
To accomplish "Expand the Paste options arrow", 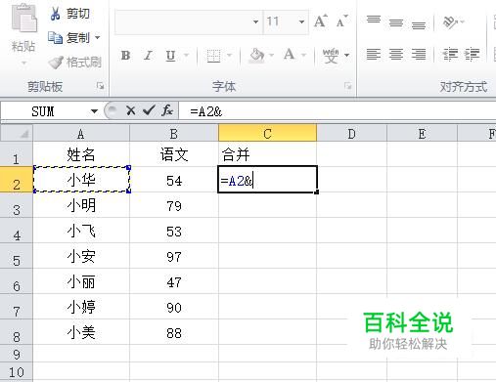I will click(23, 63).
